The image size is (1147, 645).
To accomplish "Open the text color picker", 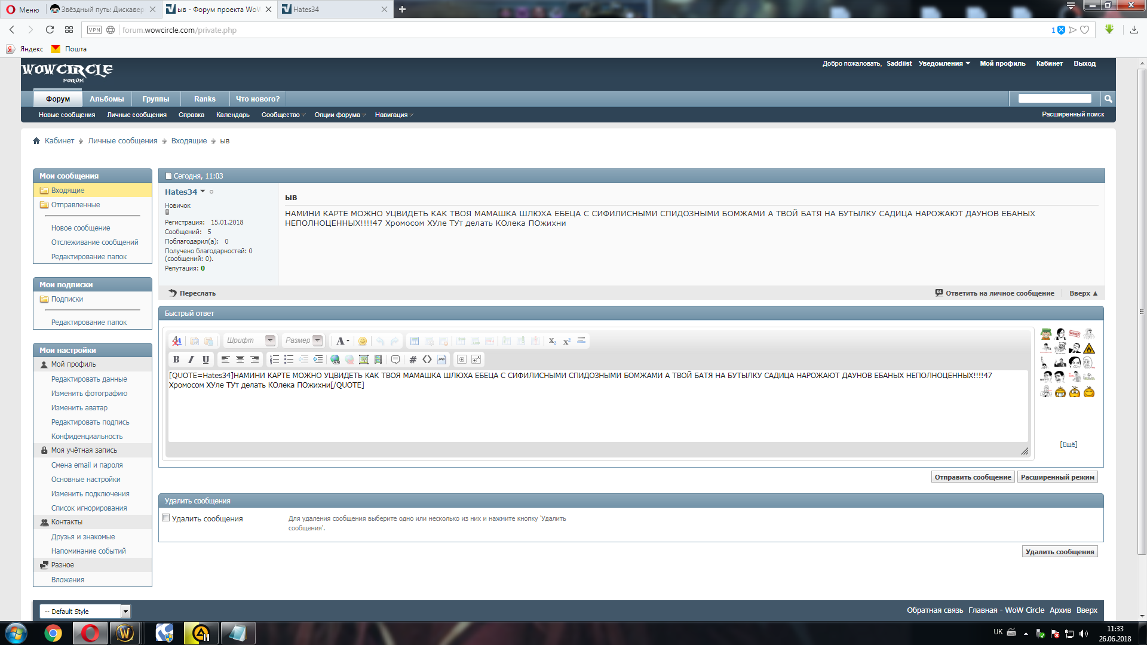I will click(x=342, y=341).
